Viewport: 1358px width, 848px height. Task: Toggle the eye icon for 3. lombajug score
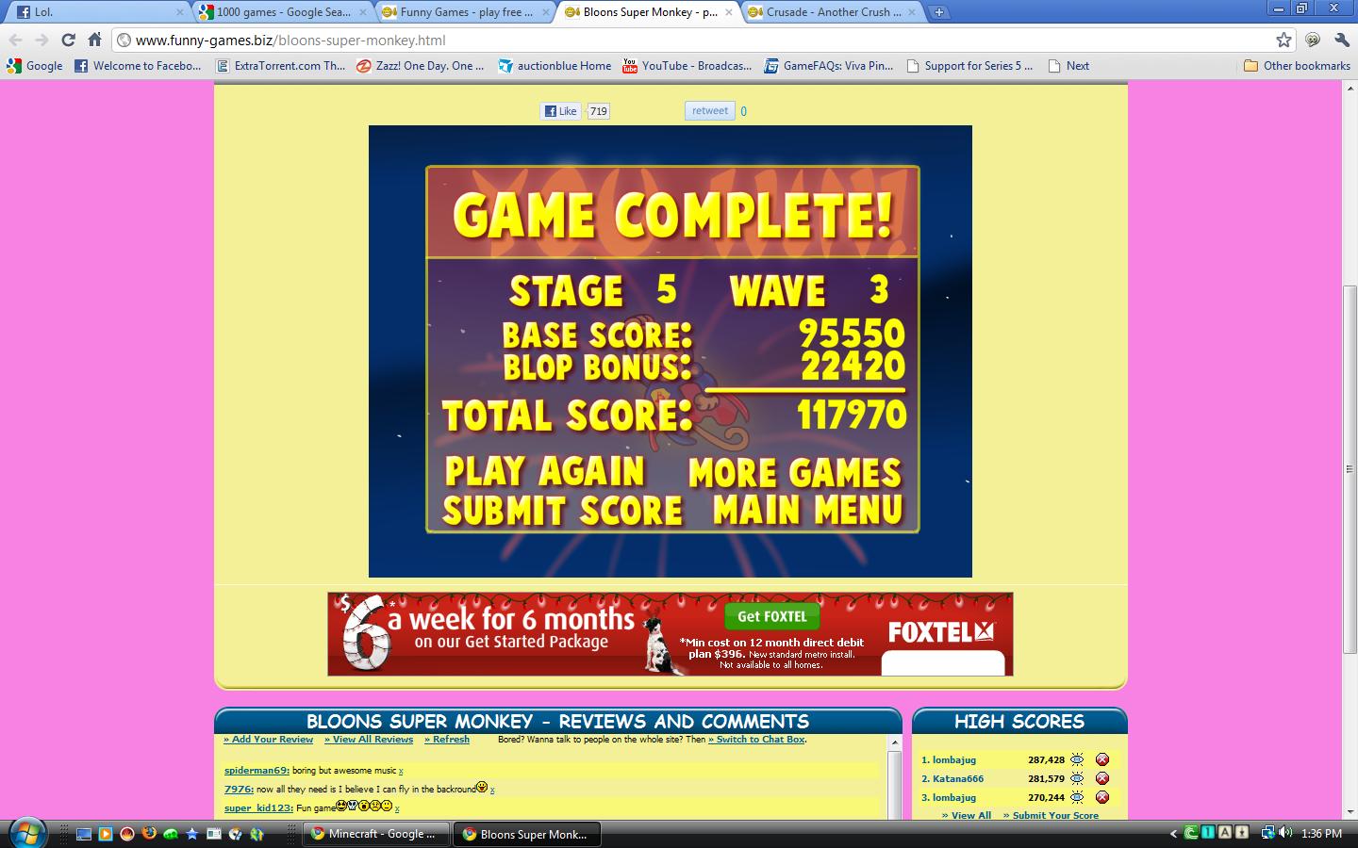tap(1077, 797)
